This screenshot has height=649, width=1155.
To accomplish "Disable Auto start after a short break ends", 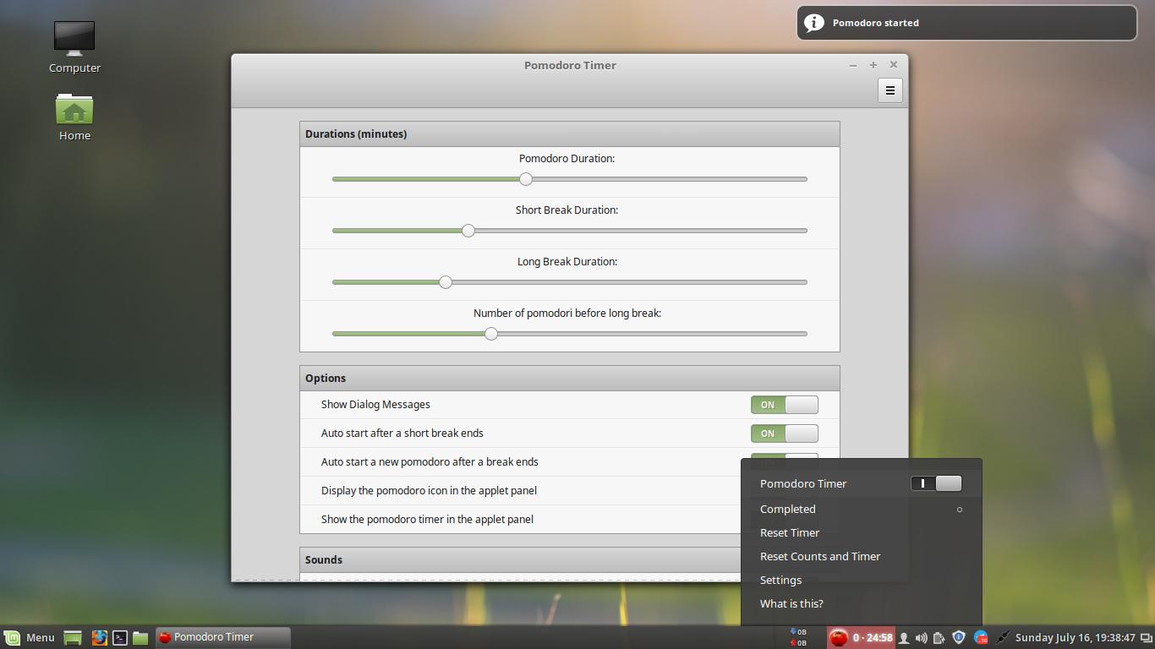I will pos(784,433).
